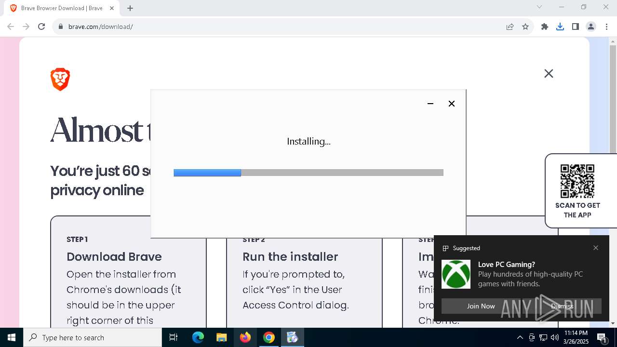Go forward to the next page
This screenshot has height=347, width=617.
[26, 27]
